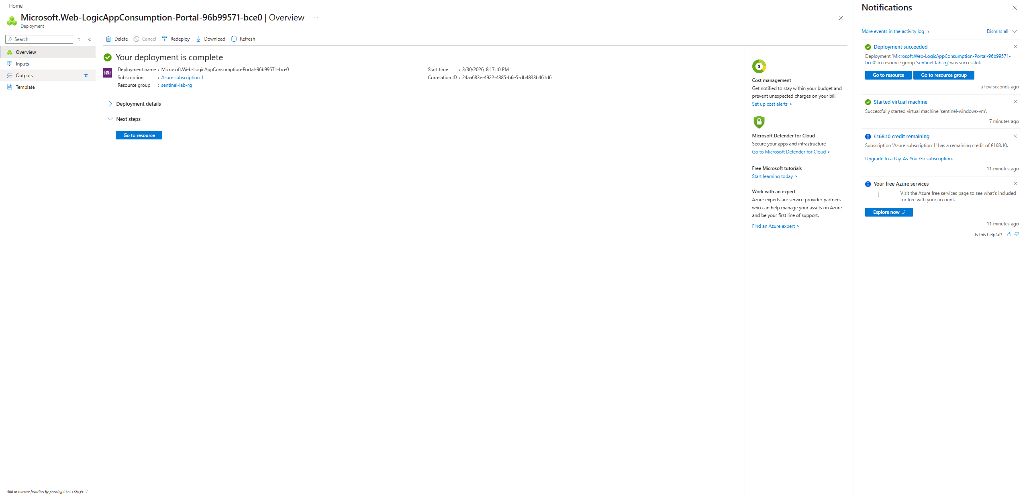Click thumbs down feedback icon
The image size is (1027, 495).
(1017, 234)
